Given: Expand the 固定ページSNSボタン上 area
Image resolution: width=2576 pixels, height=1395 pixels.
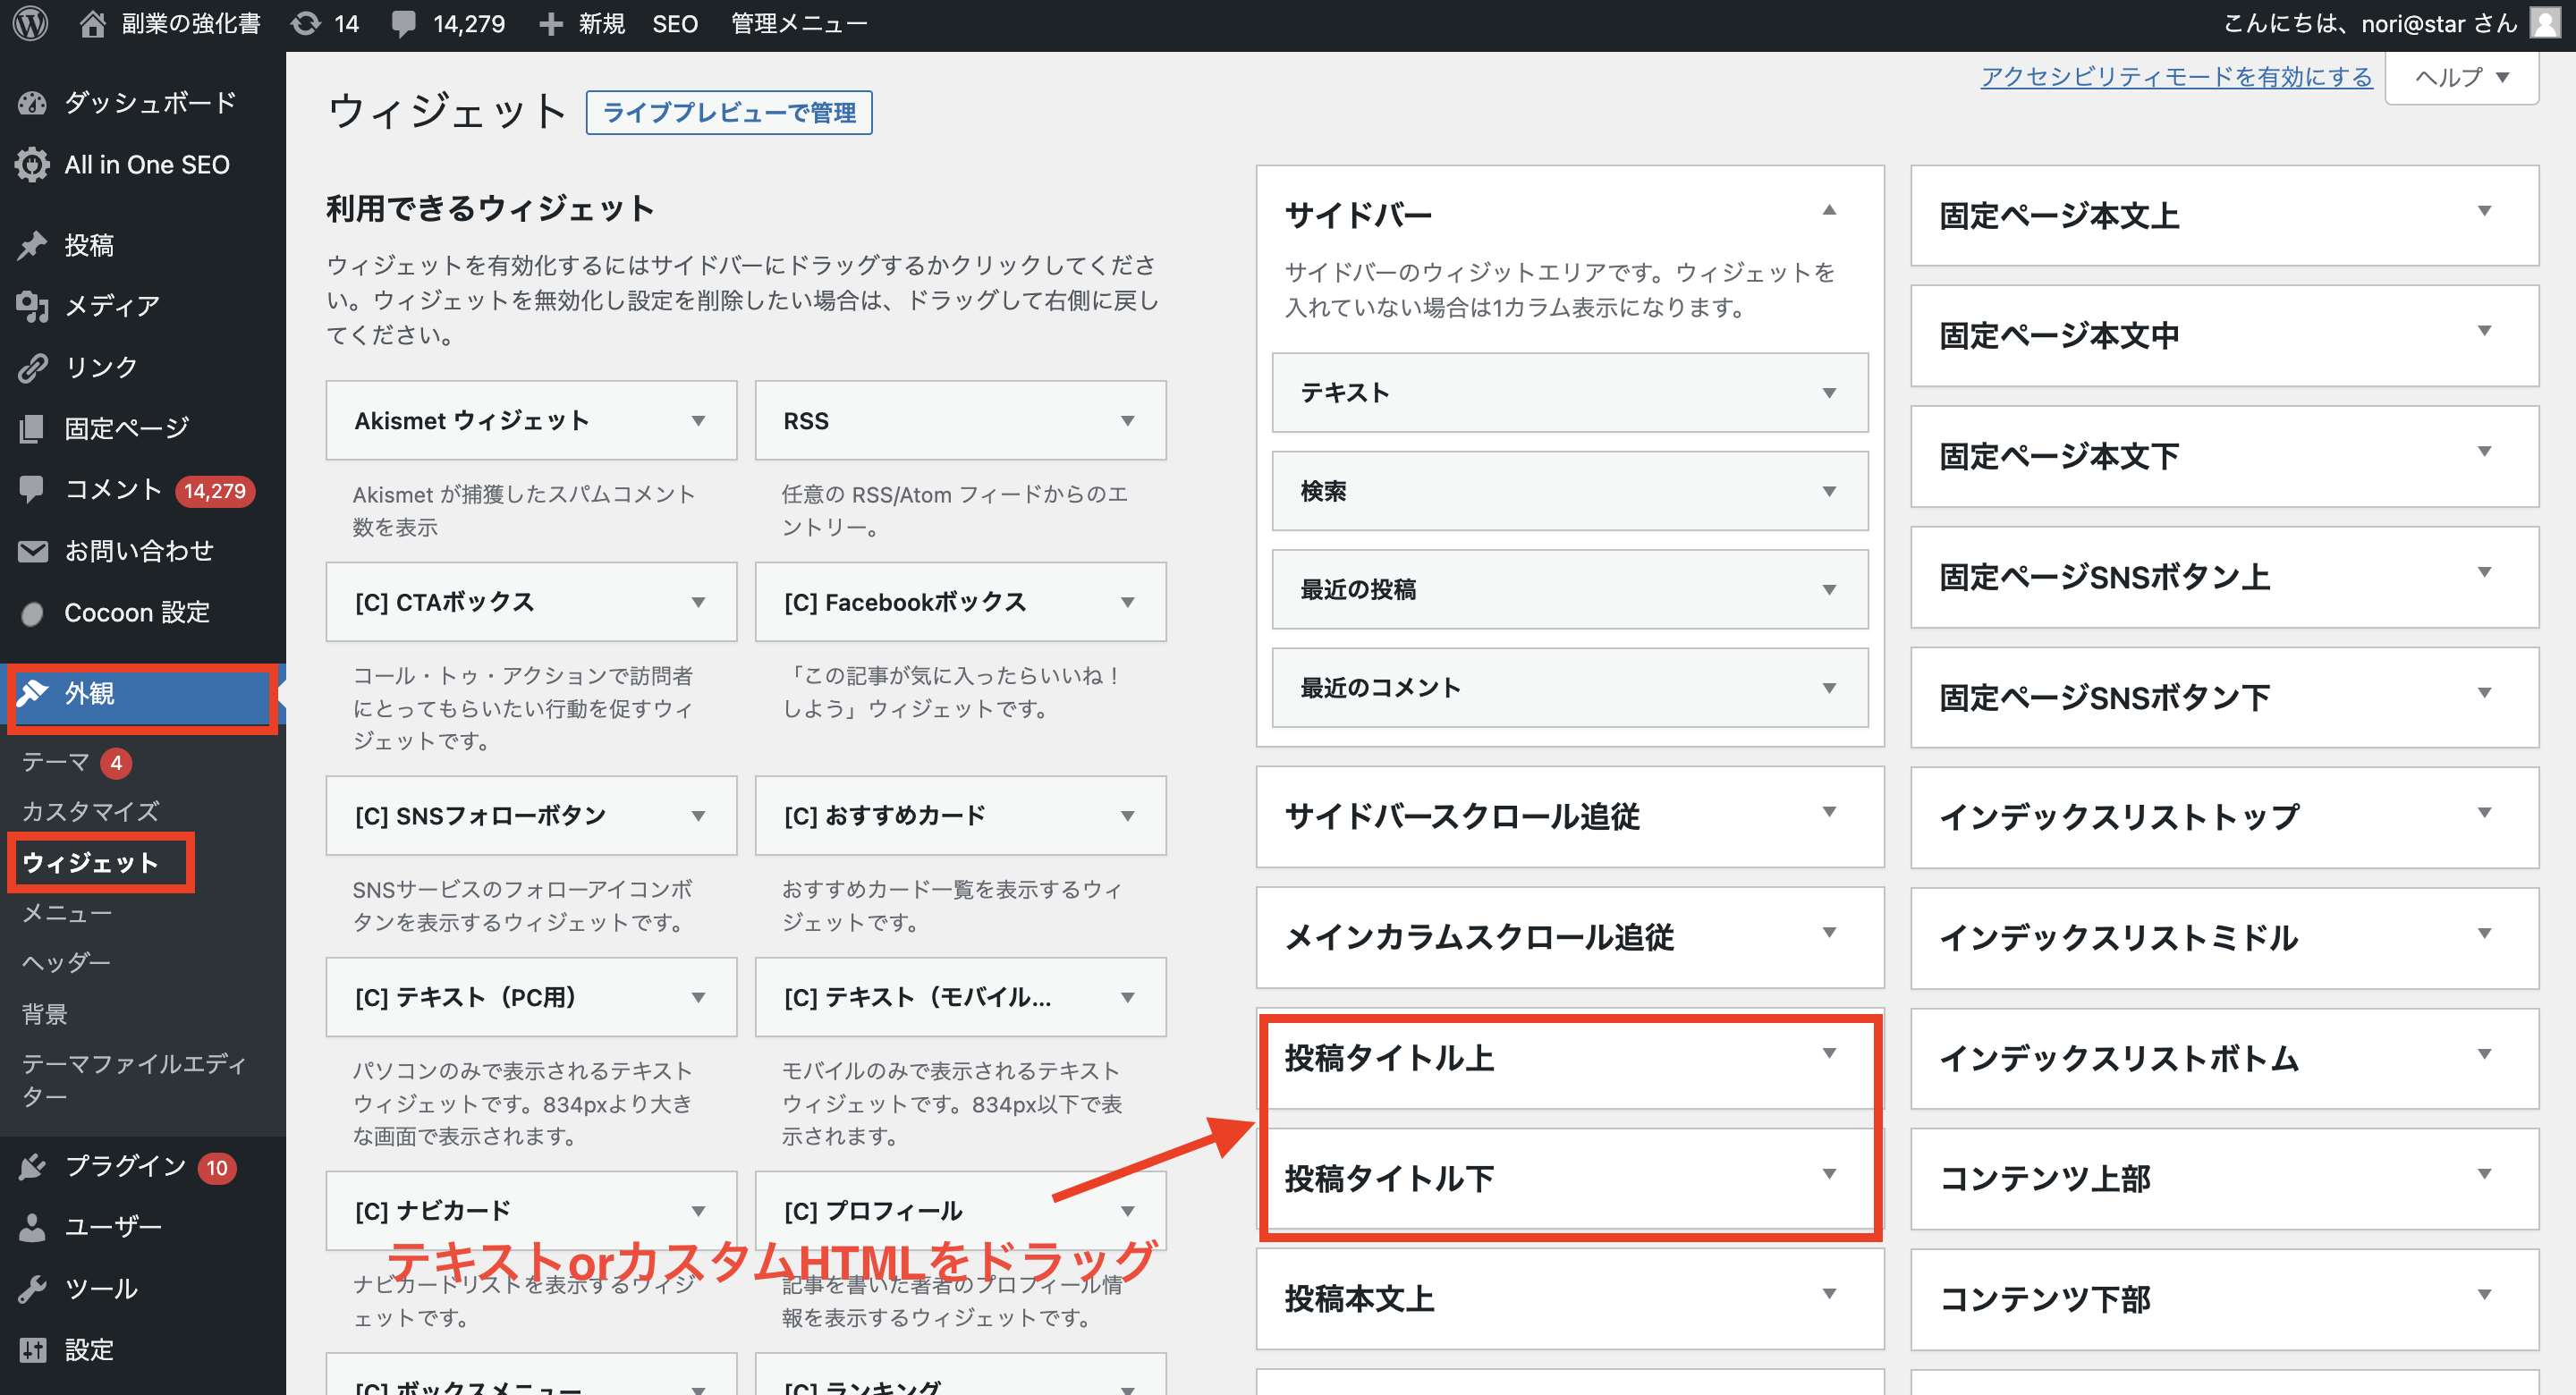Looking at the screenshot, I should (x=2483, y=572).
